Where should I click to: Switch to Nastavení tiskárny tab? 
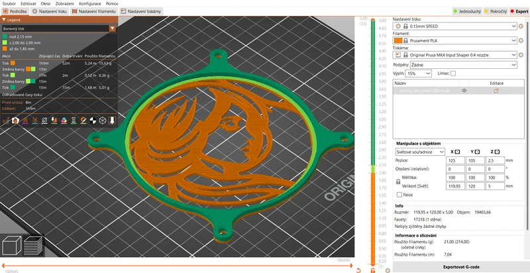point(141,11)
